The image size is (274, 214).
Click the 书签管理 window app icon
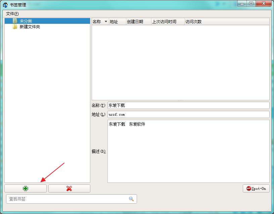[x=5, y=5]
